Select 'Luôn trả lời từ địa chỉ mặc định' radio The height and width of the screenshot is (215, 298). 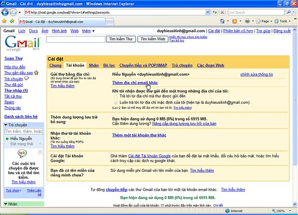pos(116,103)
